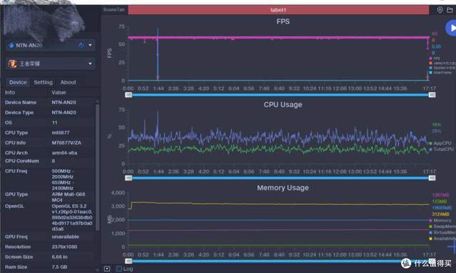Viewport: 456px width, 273px height.
Task: Click the device info panel scrollbar
Action: click(x=98, y=167)
